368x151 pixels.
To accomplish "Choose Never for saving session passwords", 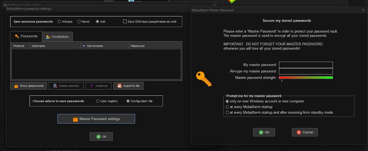I will coord(79,22).
